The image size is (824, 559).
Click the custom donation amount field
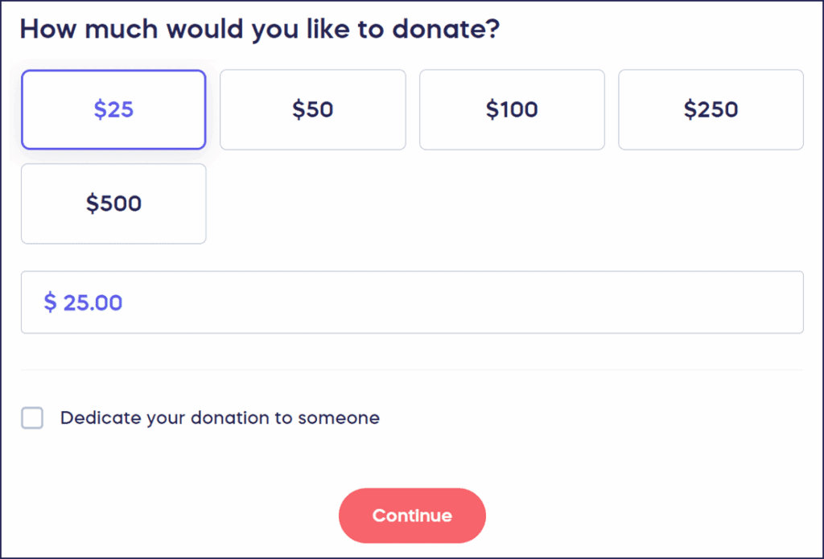pyautogui.click(x=412, y=302)
